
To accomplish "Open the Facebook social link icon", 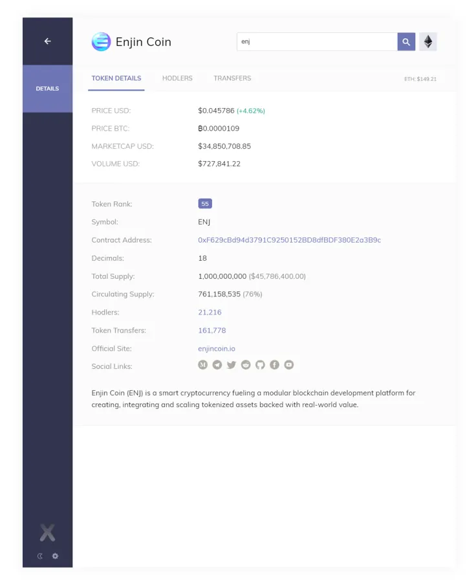I will point(274,364).
